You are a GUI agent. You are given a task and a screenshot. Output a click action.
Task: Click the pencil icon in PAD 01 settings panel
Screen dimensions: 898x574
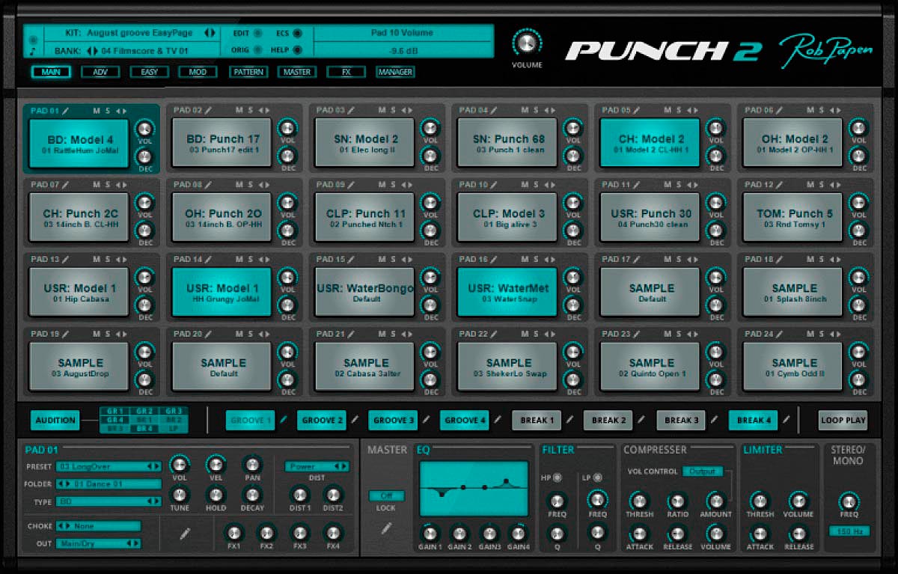[x=185, y=533]
